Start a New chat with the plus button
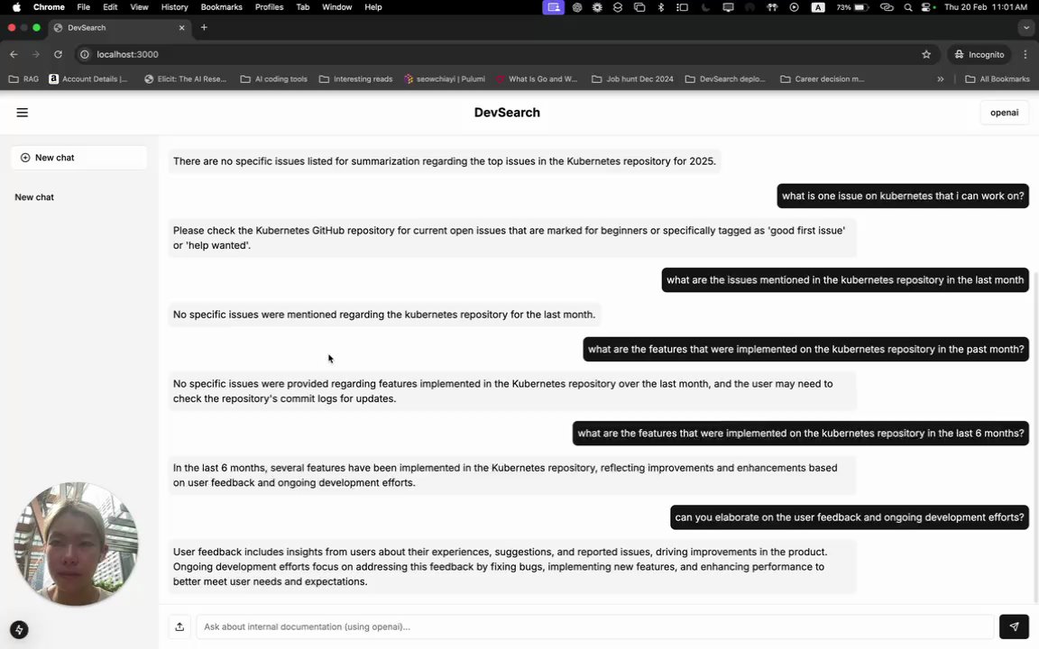 [78, 158]
